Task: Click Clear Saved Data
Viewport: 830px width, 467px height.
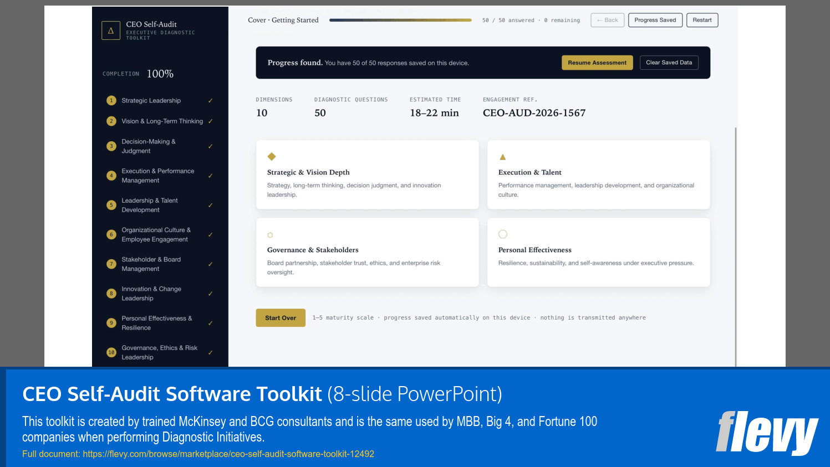Action: click(669, 63)
